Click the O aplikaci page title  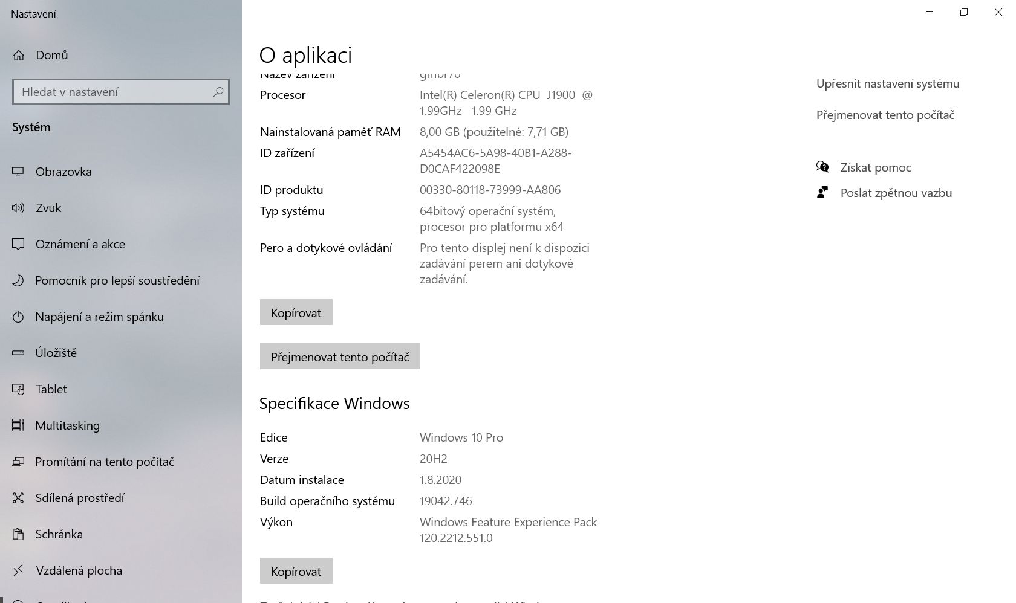click(305, 55)
